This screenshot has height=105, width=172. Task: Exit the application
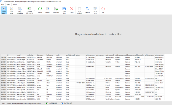(103, 10)
